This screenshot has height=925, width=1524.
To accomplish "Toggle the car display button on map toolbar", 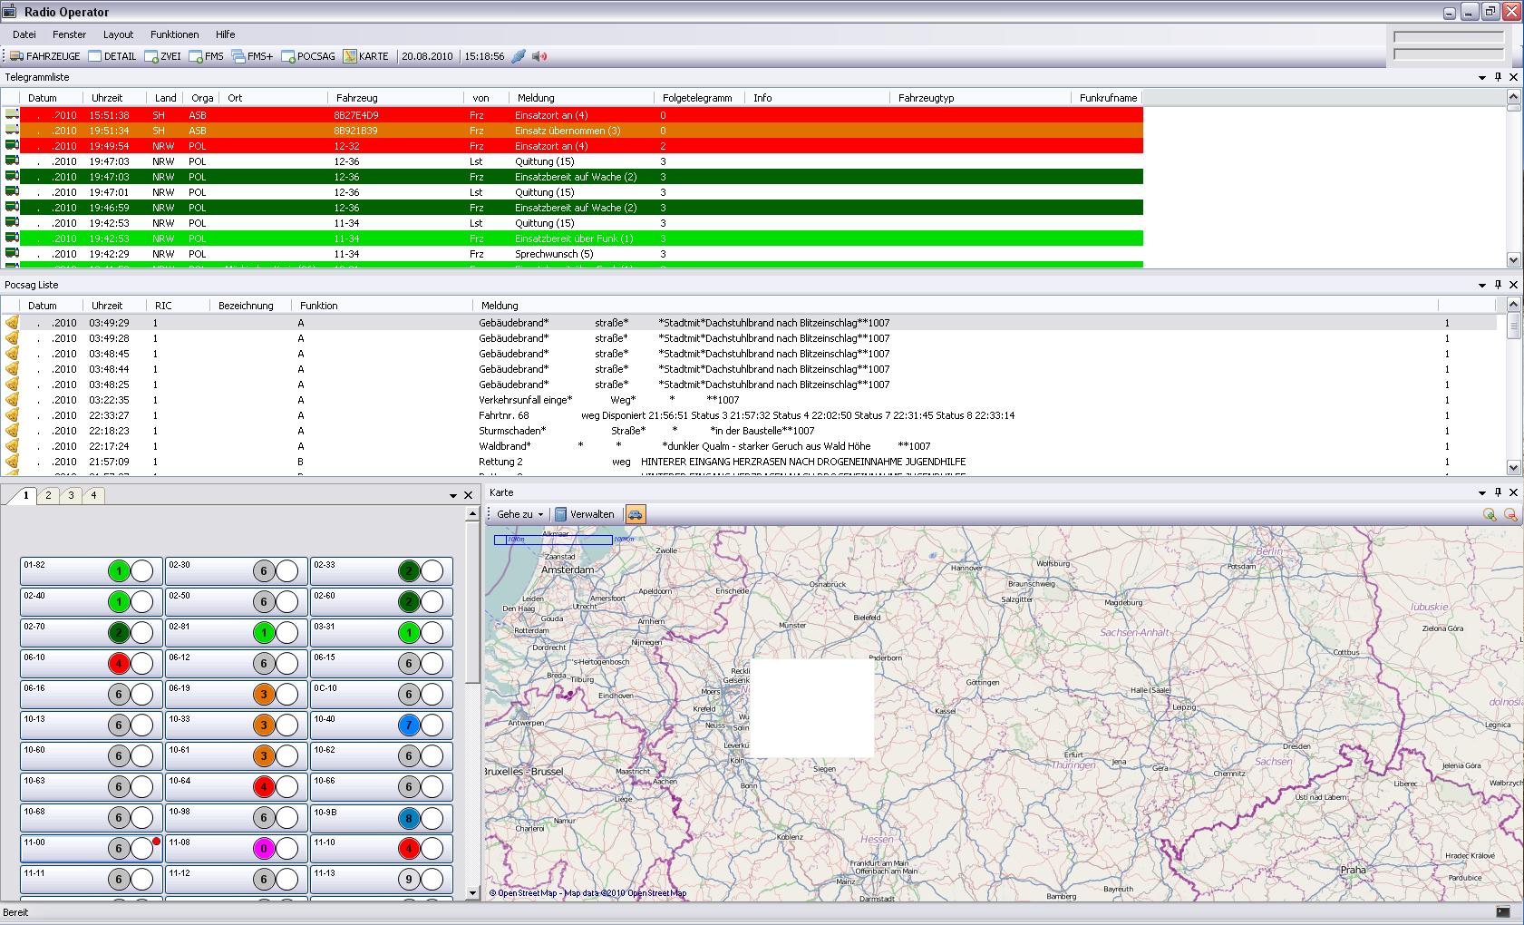I will (x=636, y=514).
